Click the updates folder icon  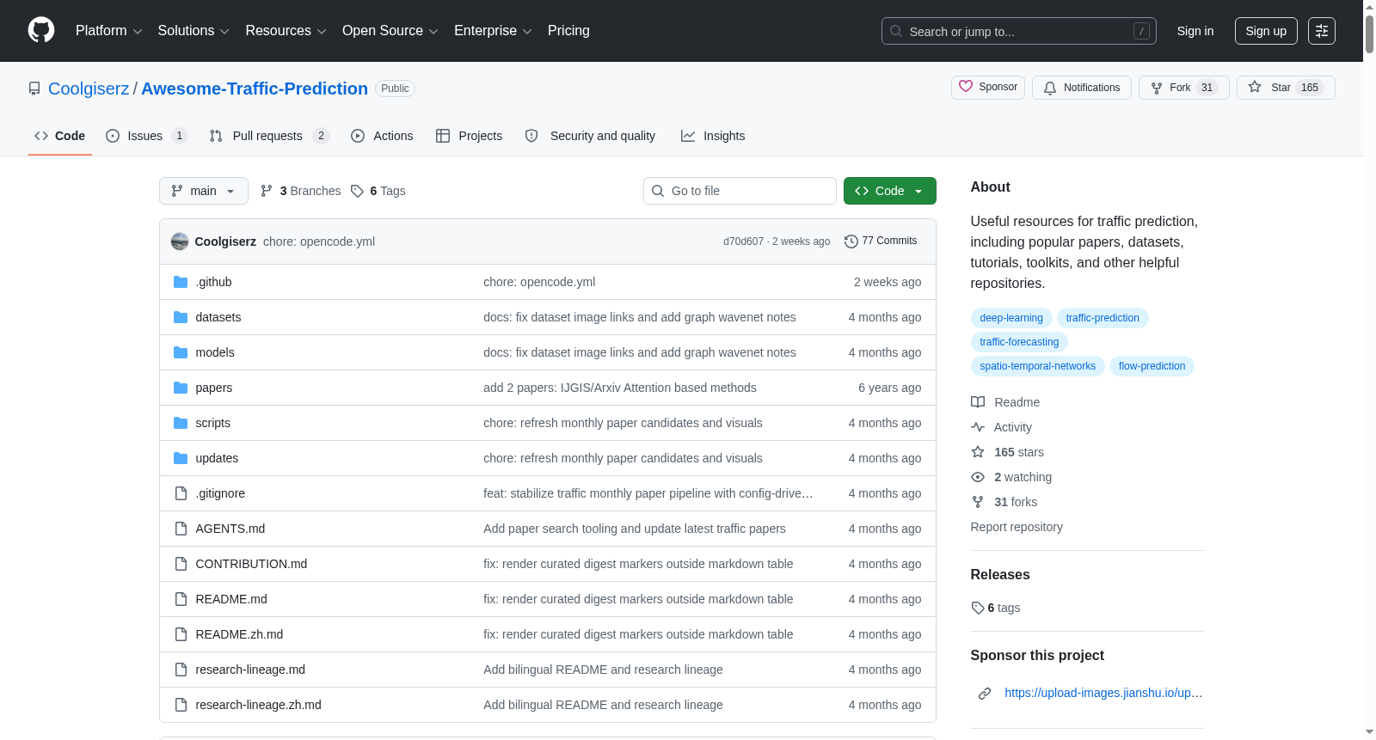(x=181, y=458)
